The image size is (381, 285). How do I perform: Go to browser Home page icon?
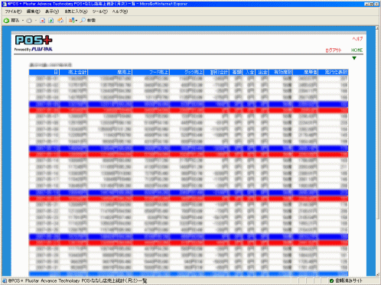60,21
